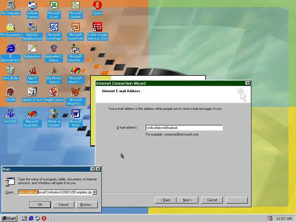Click Show Desktop quick launch icon
The width and height of the screenshot is (296, 222).
pos(24,219)
